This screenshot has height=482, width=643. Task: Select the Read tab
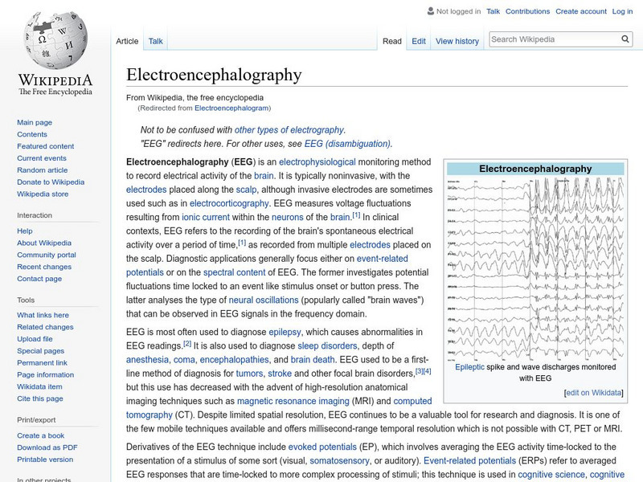click(392, 41)
